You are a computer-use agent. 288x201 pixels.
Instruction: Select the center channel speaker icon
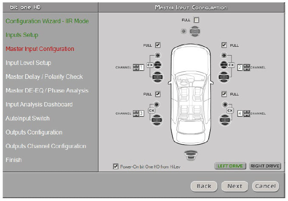195,31
